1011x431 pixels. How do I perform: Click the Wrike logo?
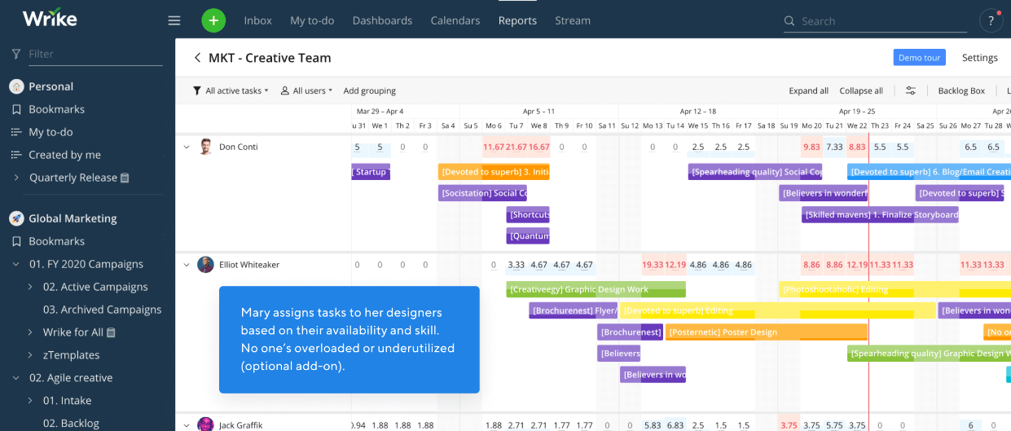tap(51, 20)
